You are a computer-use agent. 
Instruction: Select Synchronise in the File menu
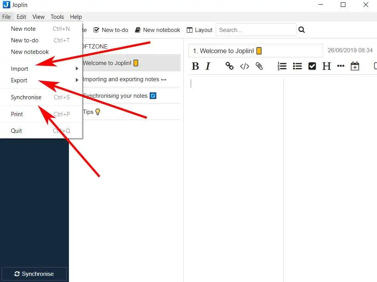(x=41, y=97)
